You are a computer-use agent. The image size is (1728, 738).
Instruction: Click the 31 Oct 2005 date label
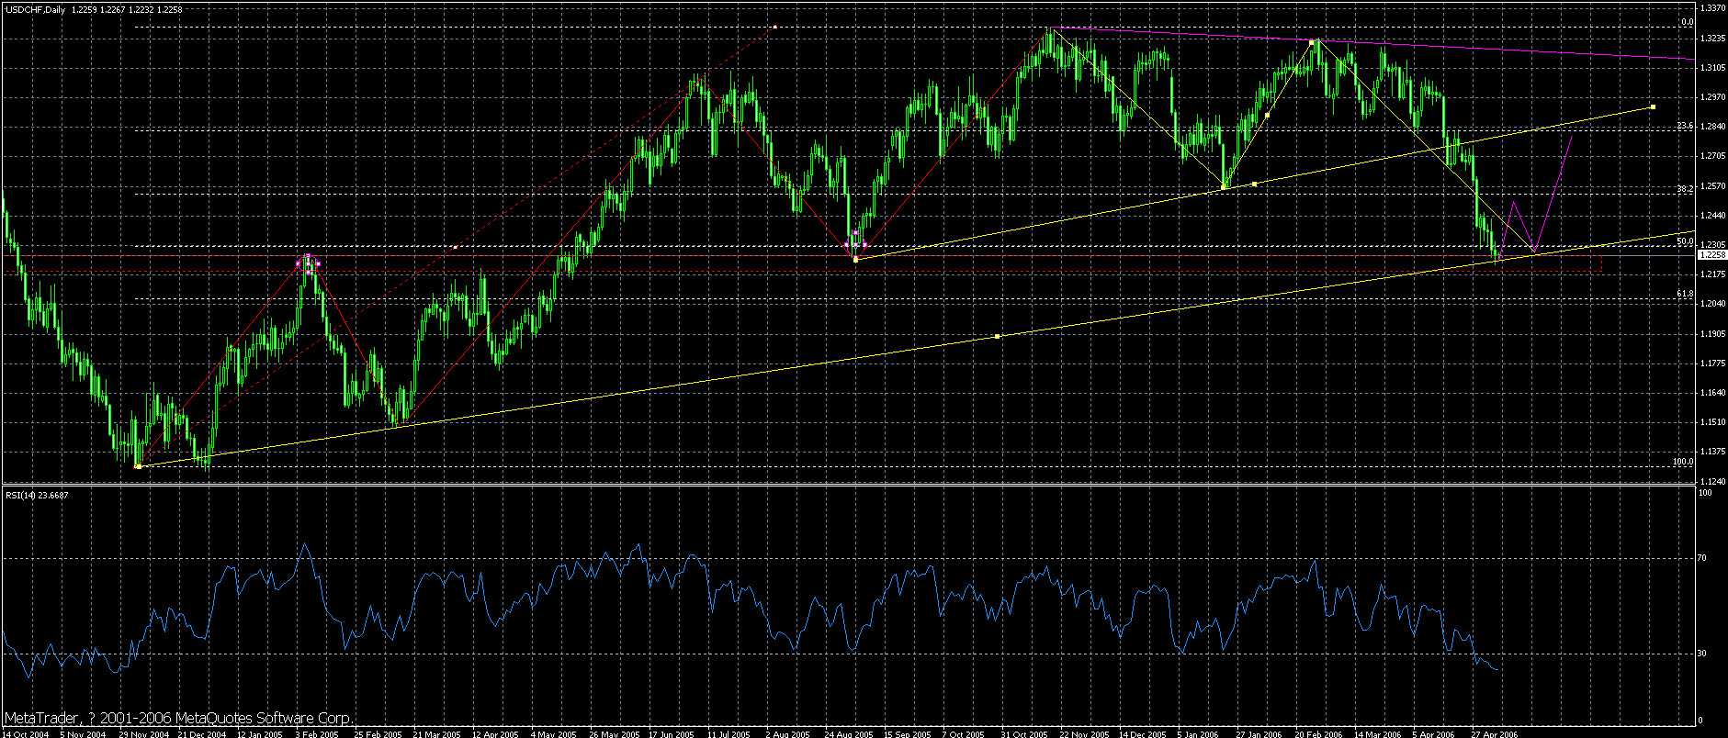(x=1024, y=733)
